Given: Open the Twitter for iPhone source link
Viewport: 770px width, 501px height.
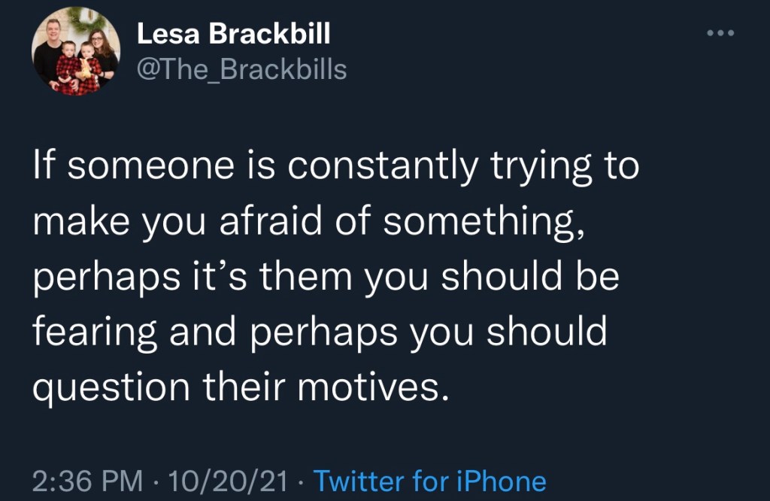Looking at the screenshot, I should tap(429, 480).
